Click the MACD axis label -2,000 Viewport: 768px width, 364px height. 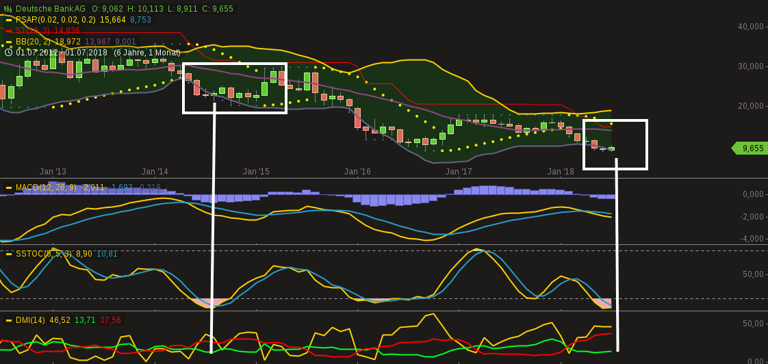[752, 216]
